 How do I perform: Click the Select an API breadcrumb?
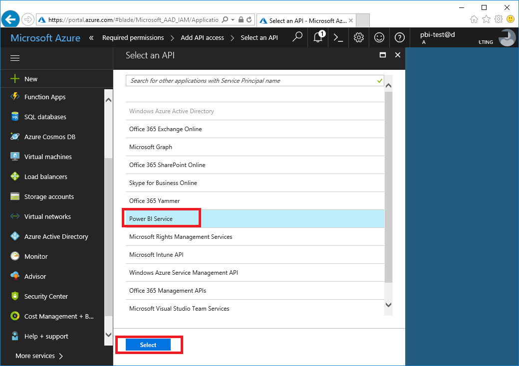259,38
